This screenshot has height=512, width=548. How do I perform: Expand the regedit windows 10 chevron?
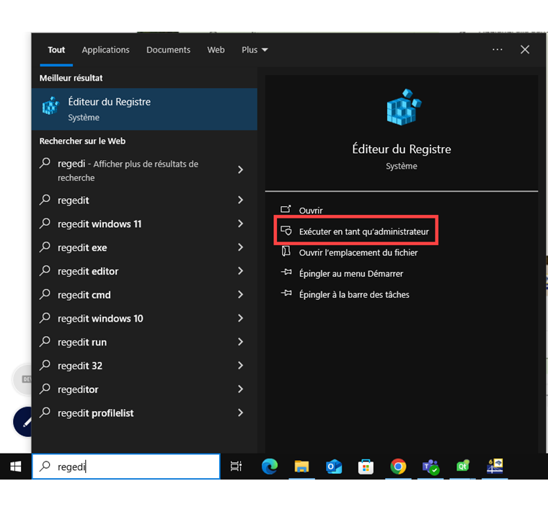point(240,318)
